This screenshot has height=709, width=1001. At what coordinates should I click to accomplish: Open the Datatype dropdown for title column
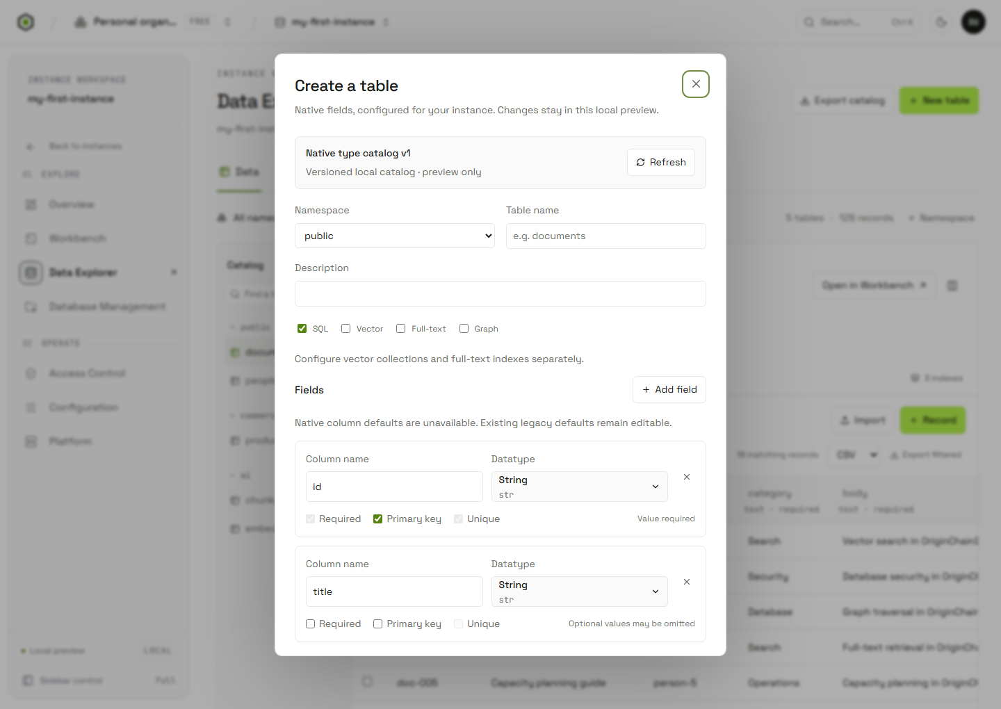tap(579, 592)
